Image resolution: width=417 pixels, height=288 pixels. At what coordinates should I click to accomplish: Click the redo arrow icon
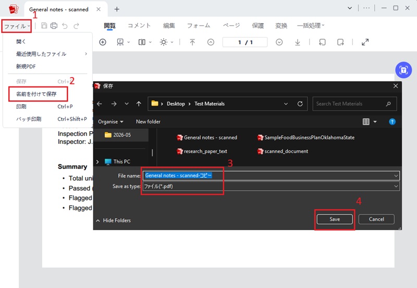click(x=76, y=26)
